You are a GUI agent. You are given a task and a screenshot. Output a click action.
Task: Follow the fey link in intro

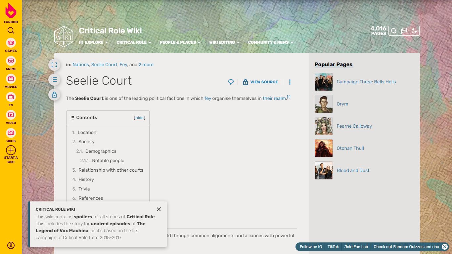pyautogui.click(x=208, y=99)
